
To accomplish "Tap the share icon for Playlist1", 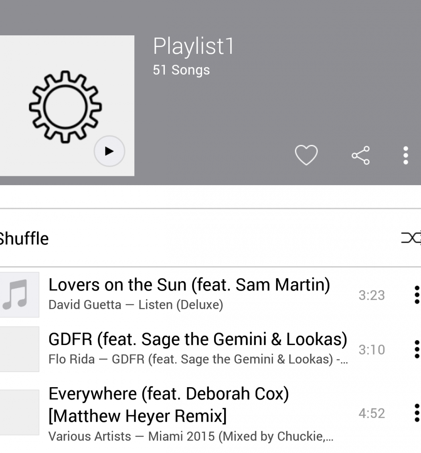I will [x=360, y=155].
